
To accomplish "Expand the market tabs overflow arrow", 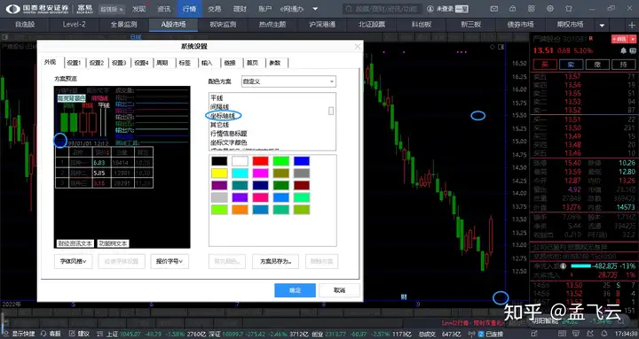I will tap(603, 25).
